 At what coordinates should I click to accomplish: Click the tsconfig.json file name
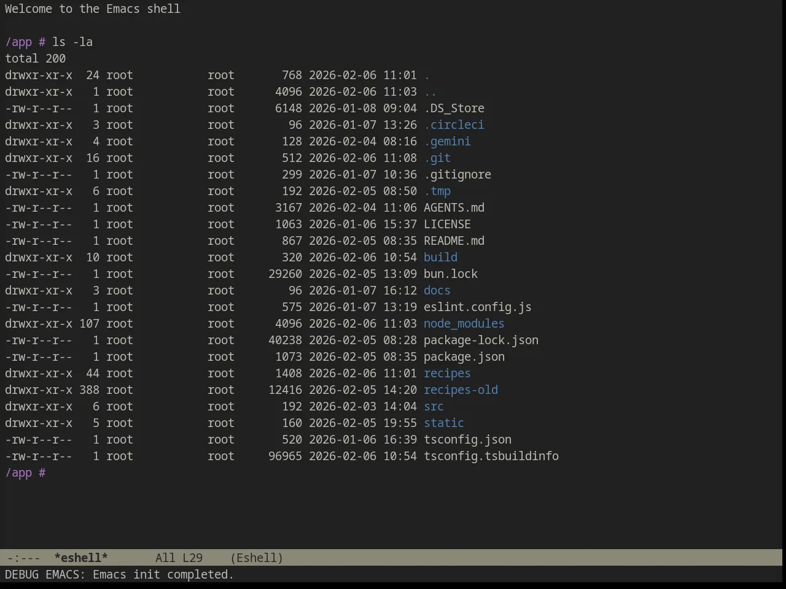(467, 439)
